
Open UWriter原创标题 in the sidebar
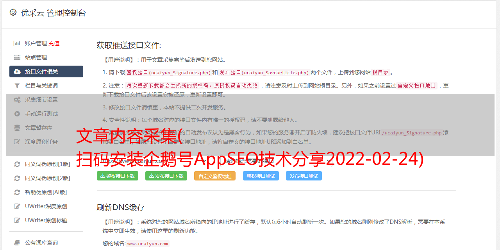pyautogui.click(x=46, y=220)
